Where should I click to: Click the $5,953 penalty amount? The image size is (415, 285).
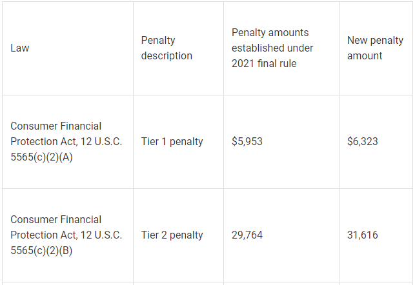(247, 142)
